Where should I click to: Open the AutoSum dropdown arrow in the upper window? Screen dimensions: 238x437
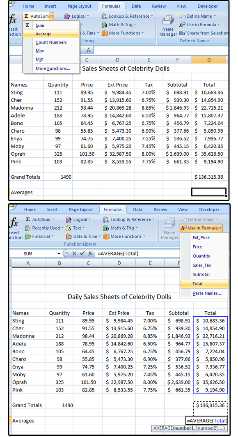coord(52,16)
